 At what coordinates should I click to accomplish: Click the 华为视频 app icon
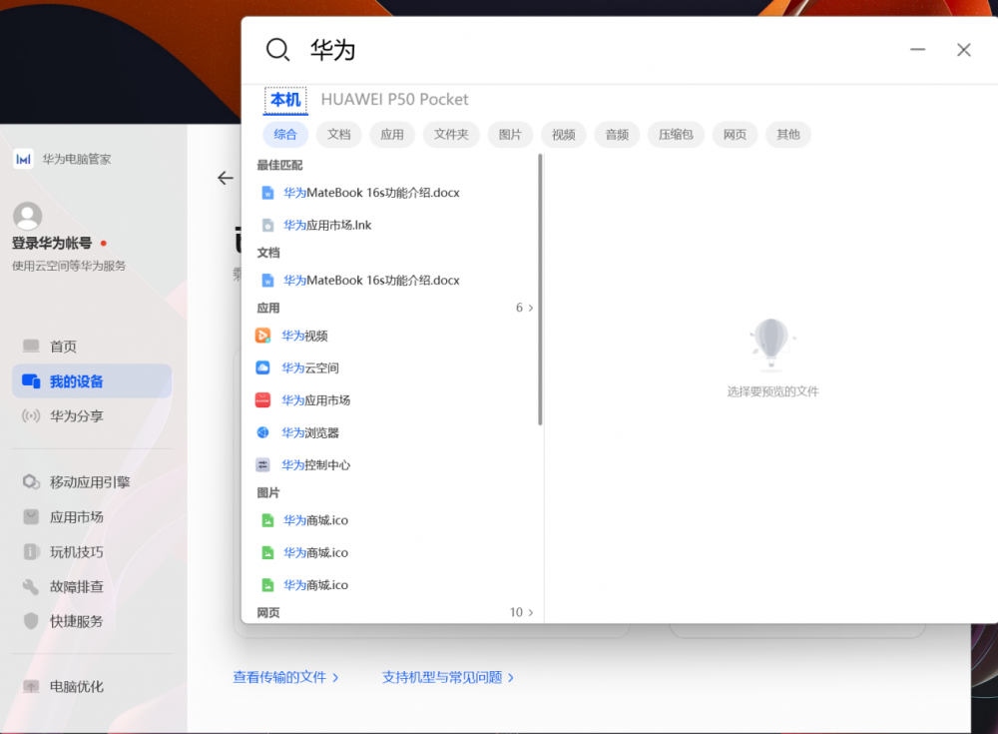coord(262,336)
